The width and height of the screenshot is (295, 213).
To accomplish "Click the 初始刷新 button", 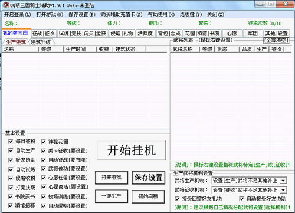I will [x=148, y=196].
